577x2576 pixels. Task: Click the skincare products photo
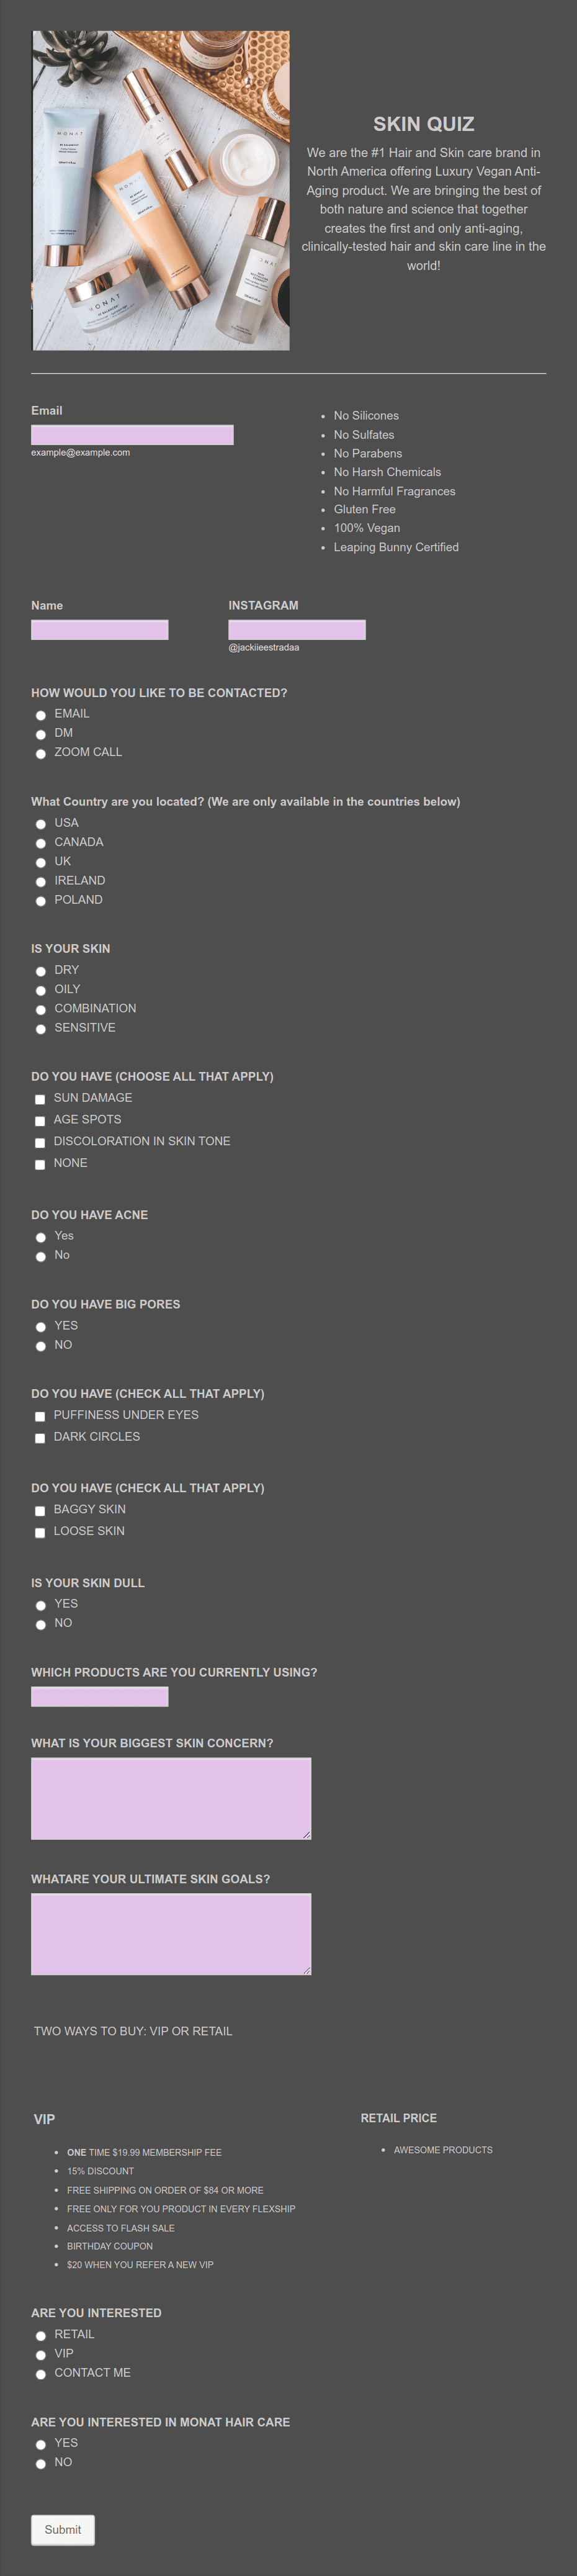[x=161, y=190]
